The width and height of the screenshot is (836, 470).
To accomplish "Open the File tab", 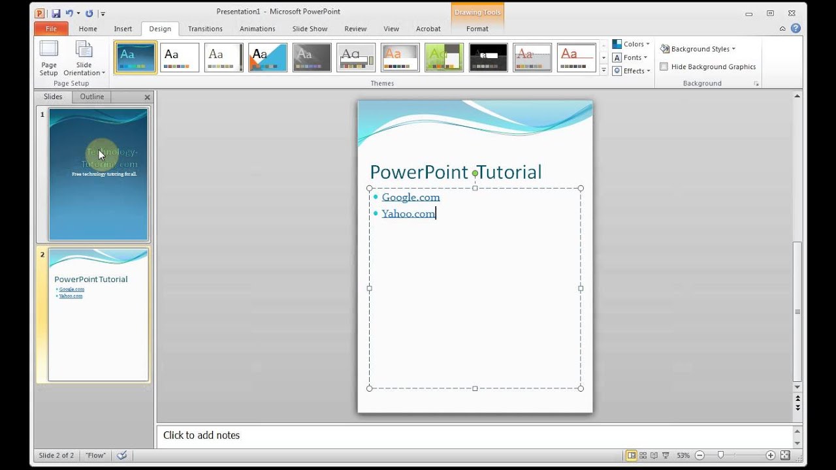I will click(51, 29).
